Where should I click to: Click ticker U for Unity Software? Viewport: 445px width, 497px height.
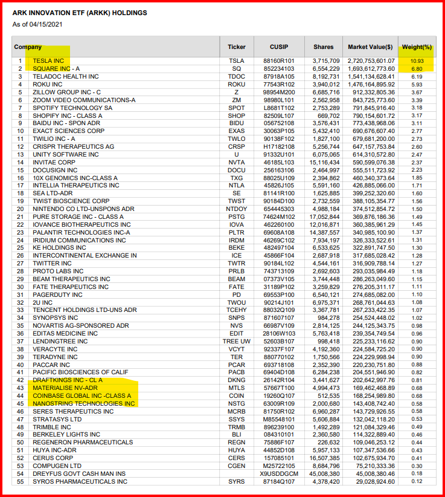tap(237, 154)
